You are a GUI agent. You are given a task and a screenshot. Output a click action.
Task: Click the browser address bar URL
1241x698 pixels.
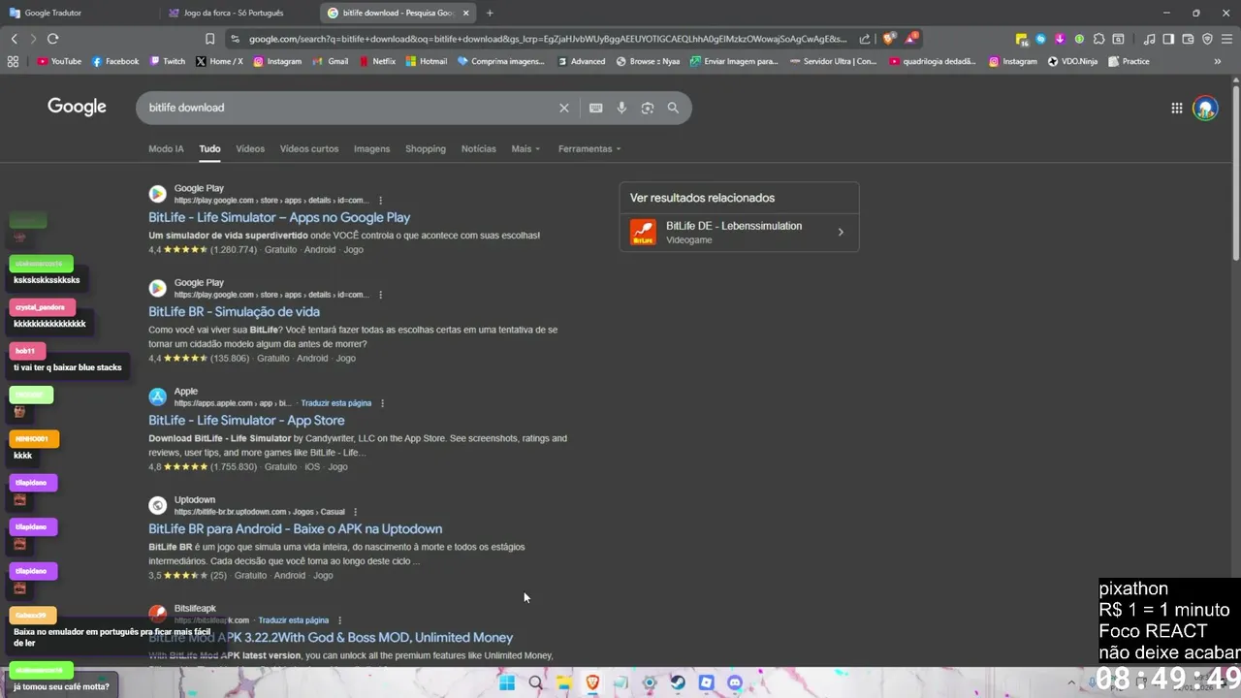tap(548, 39)
